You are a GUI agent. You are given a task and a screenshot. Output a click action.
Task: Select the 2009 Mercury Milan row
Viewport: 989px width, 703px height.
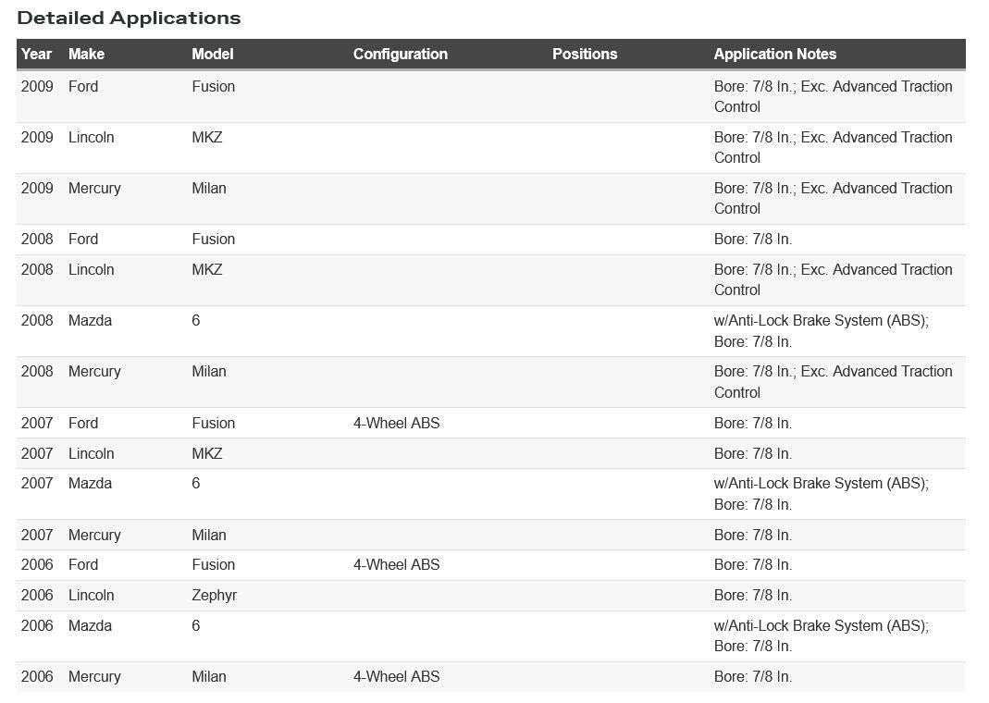click(490, 199)
